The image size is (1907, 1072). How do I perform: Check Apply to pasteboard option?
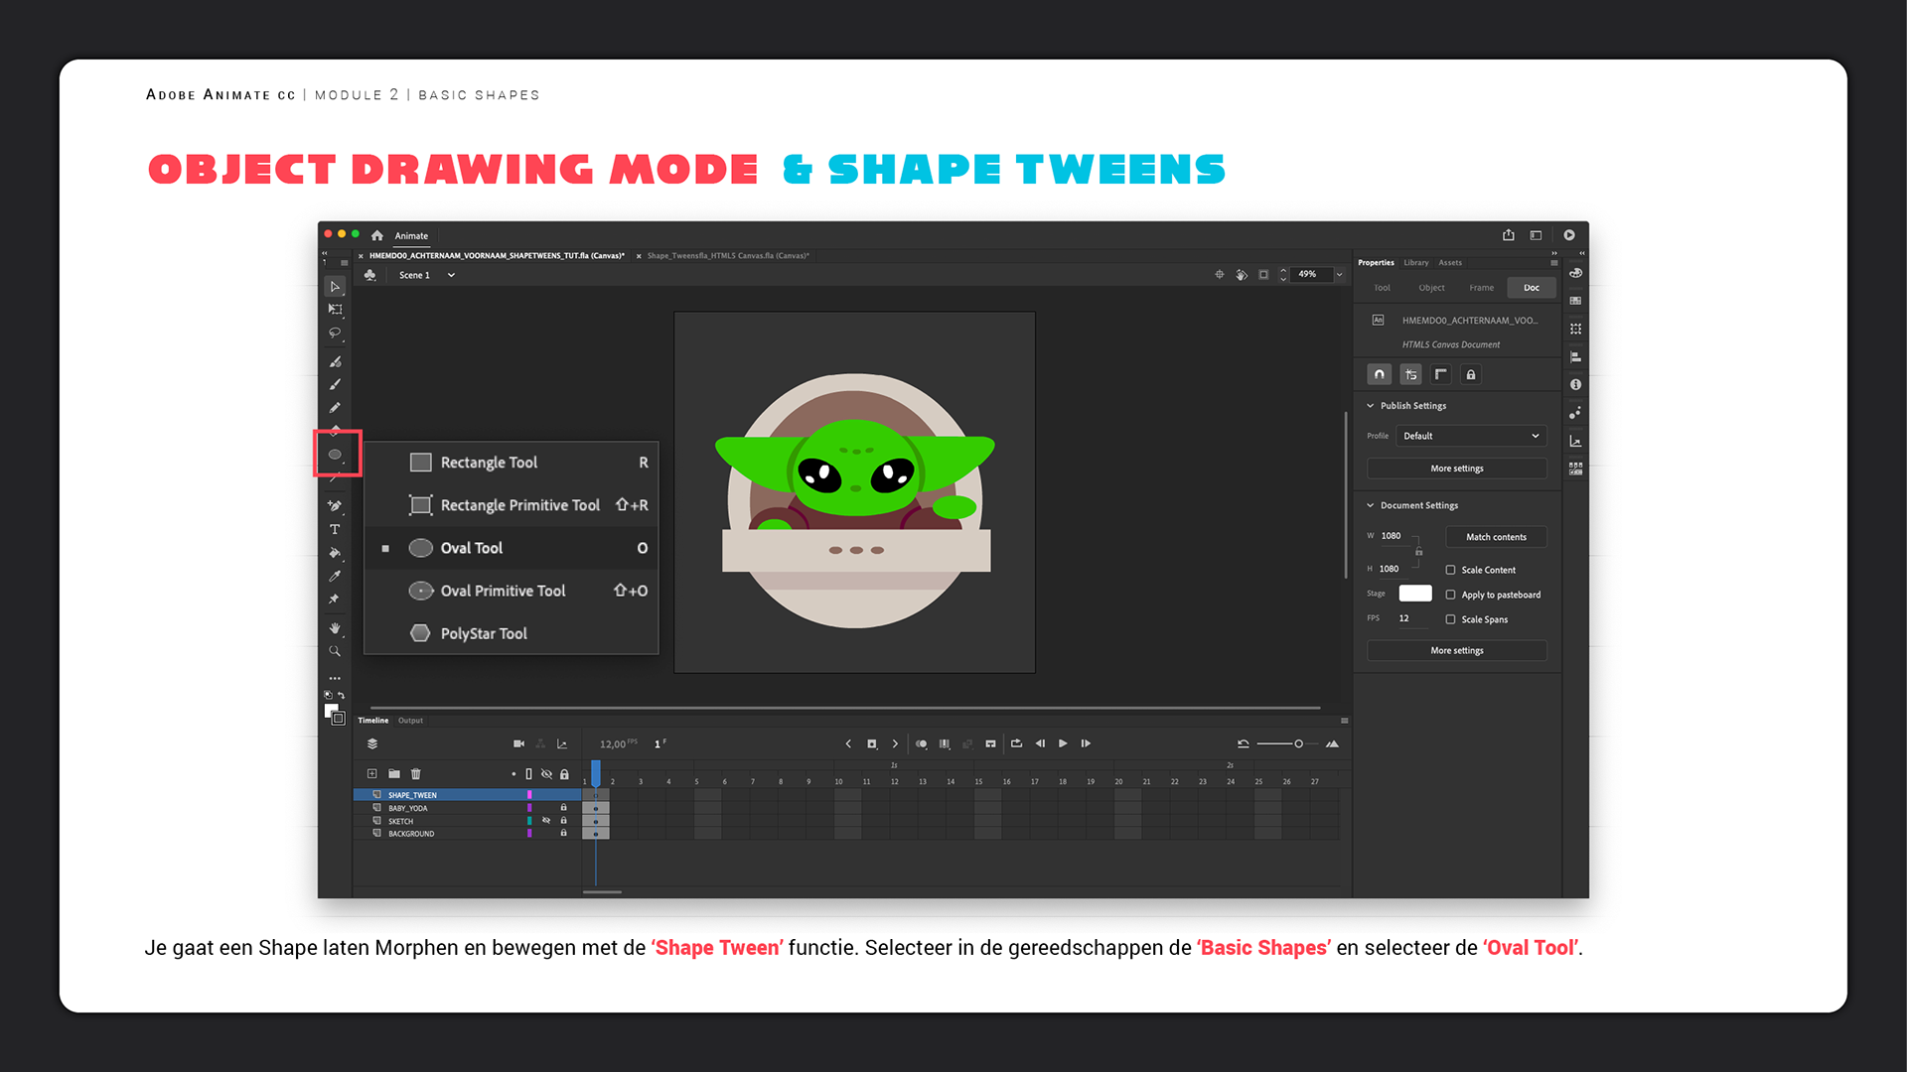tap(1450, 595)
